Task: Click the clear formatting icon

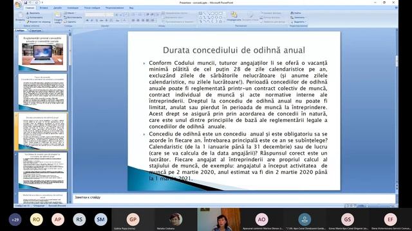Action: [126, 15]
